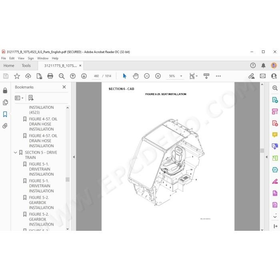Open search tools magnifier in right pane
280x280 pixels.
point(275,88)
